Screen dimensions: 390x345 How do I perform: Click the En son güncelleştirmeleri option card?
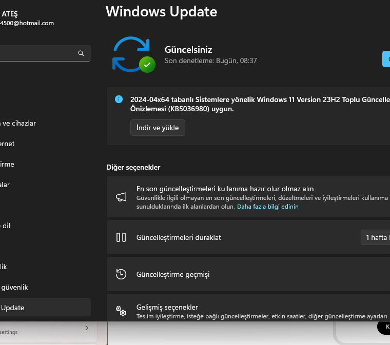click(x=248, y=197)
